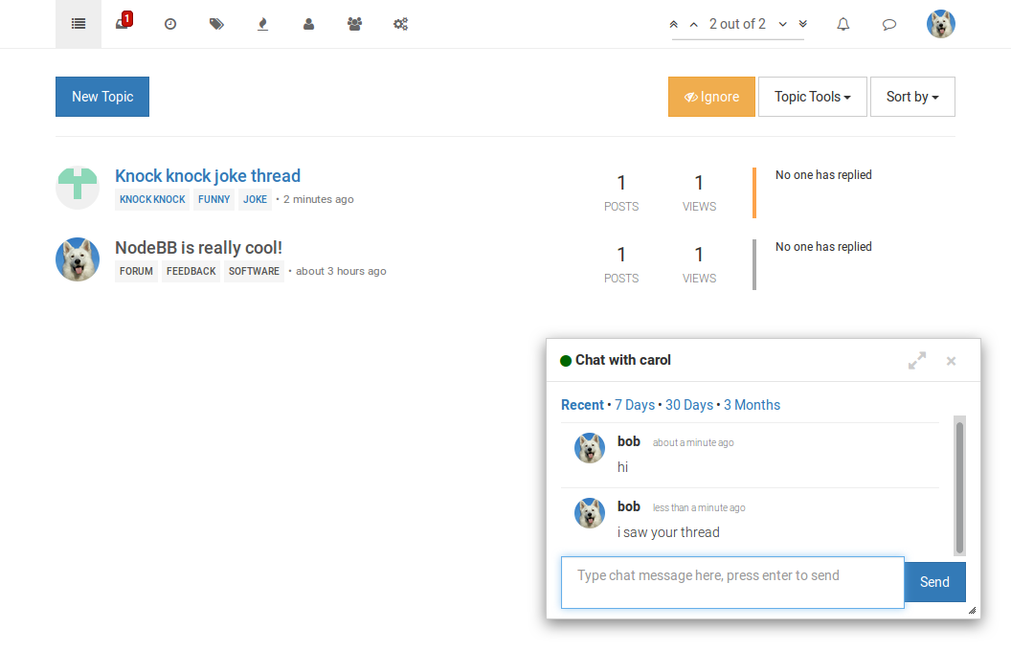Click the Popular flame icon
1011x651 pixels.
pos(261,24)
